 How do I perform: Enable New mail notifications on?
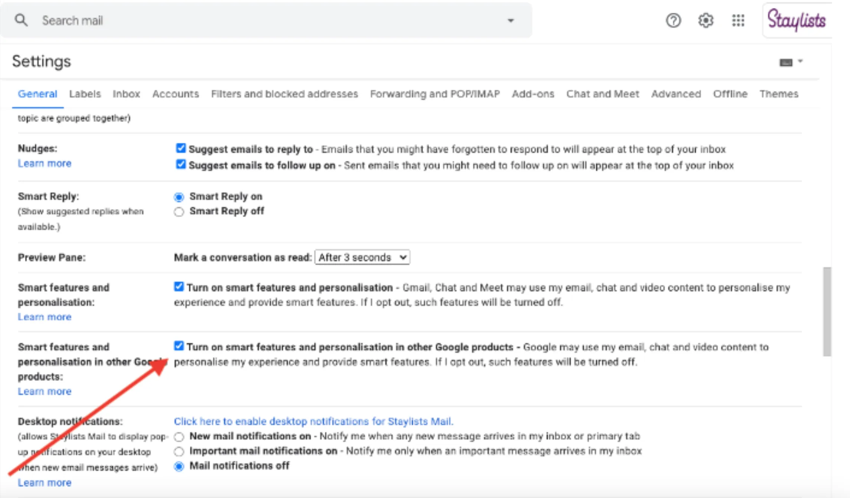point(179,437)
